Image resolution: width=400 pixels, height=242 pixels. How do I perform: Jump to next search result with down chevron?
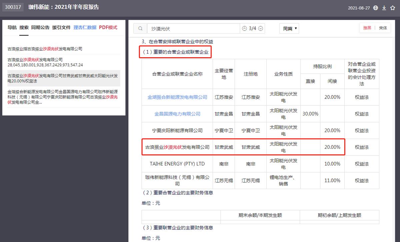[x=261, y=28]
